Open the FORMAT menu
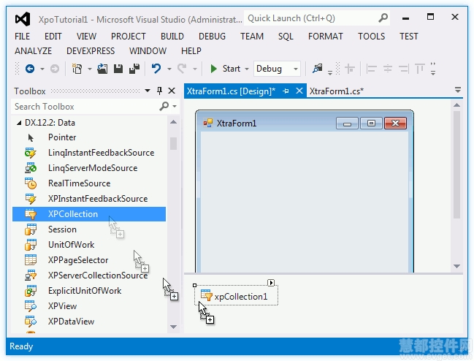474x361 pixels. [326, 37]
